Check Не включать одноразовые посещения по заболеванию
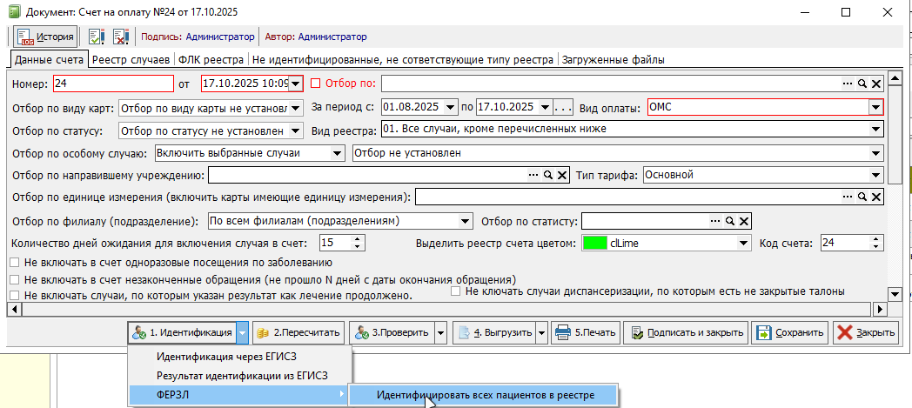The image size is (912, 408). [14, 263]
